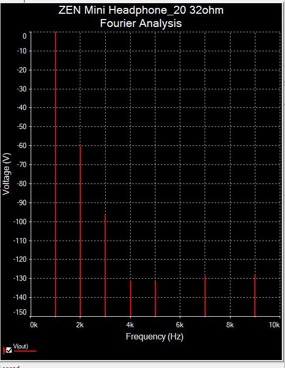Click the '0' voltage axis tick label
The image size is (285, 368).
click(x=24, y=36)
